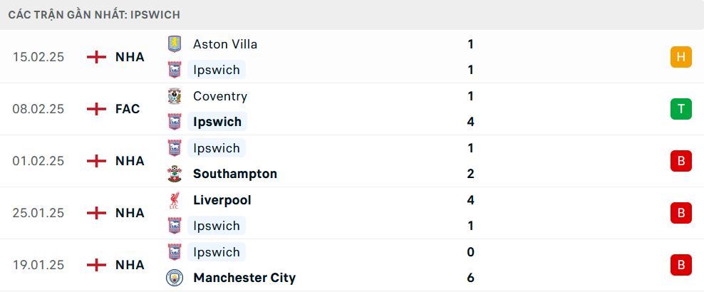Click the Manchester City club crest
The width and height of the screenshot is (704, 292).
click(x=174, y=278)
